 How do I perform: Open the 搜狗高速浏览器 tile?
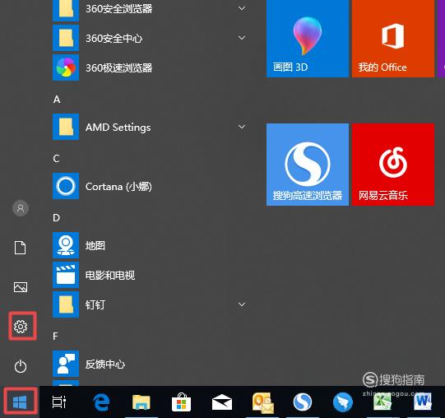click(308, 165)
